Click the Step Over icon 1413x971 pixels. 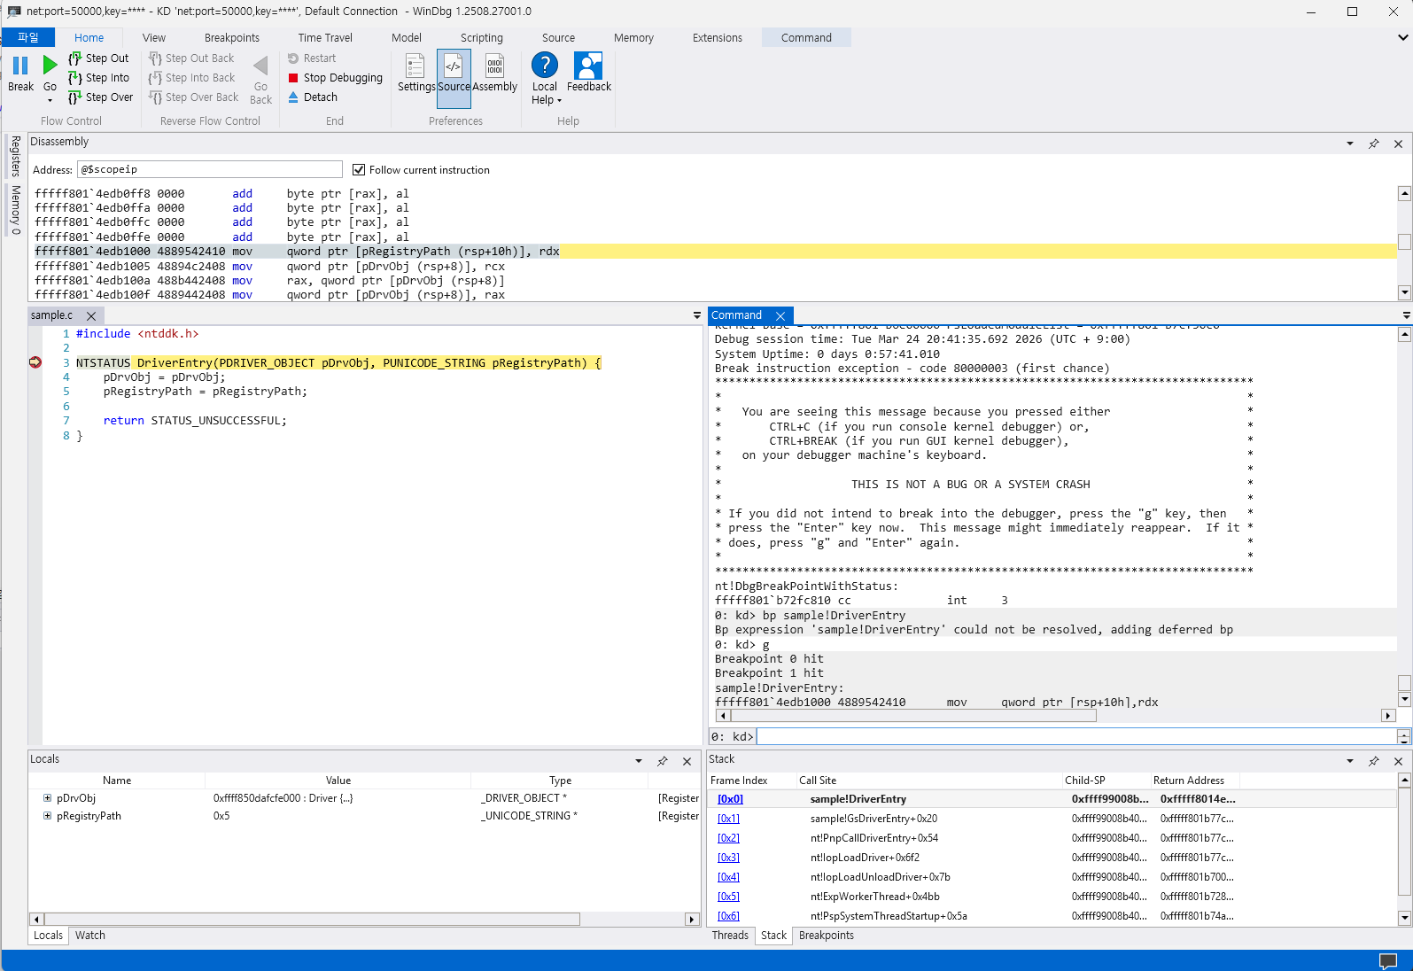click(x=75, y=97)
